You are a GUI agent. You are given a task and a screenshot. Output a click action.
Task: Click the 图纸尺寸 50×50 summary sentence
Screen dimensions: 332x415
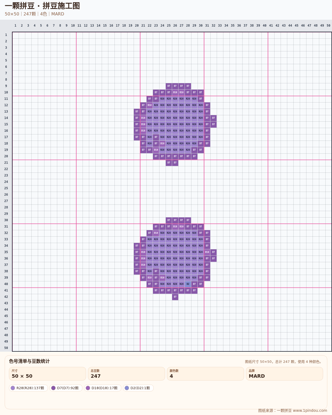284,362
